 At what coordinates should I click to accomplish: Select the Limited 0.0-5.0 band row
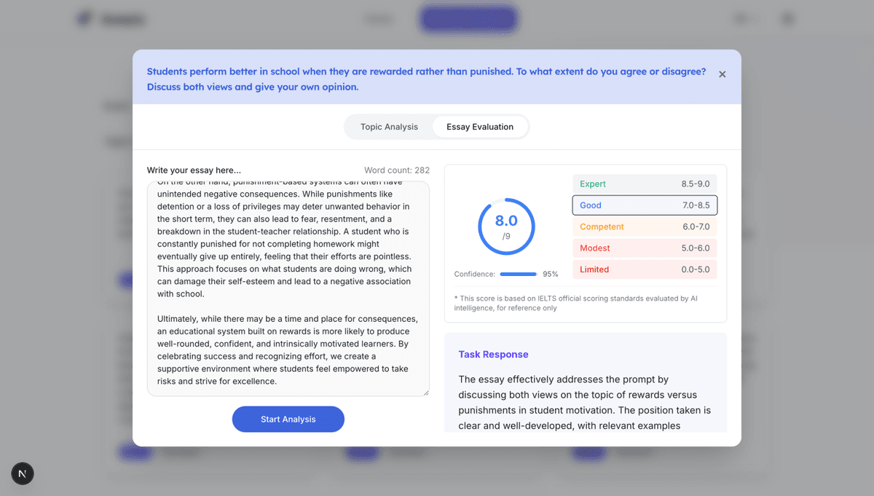(x=645, y=269)
